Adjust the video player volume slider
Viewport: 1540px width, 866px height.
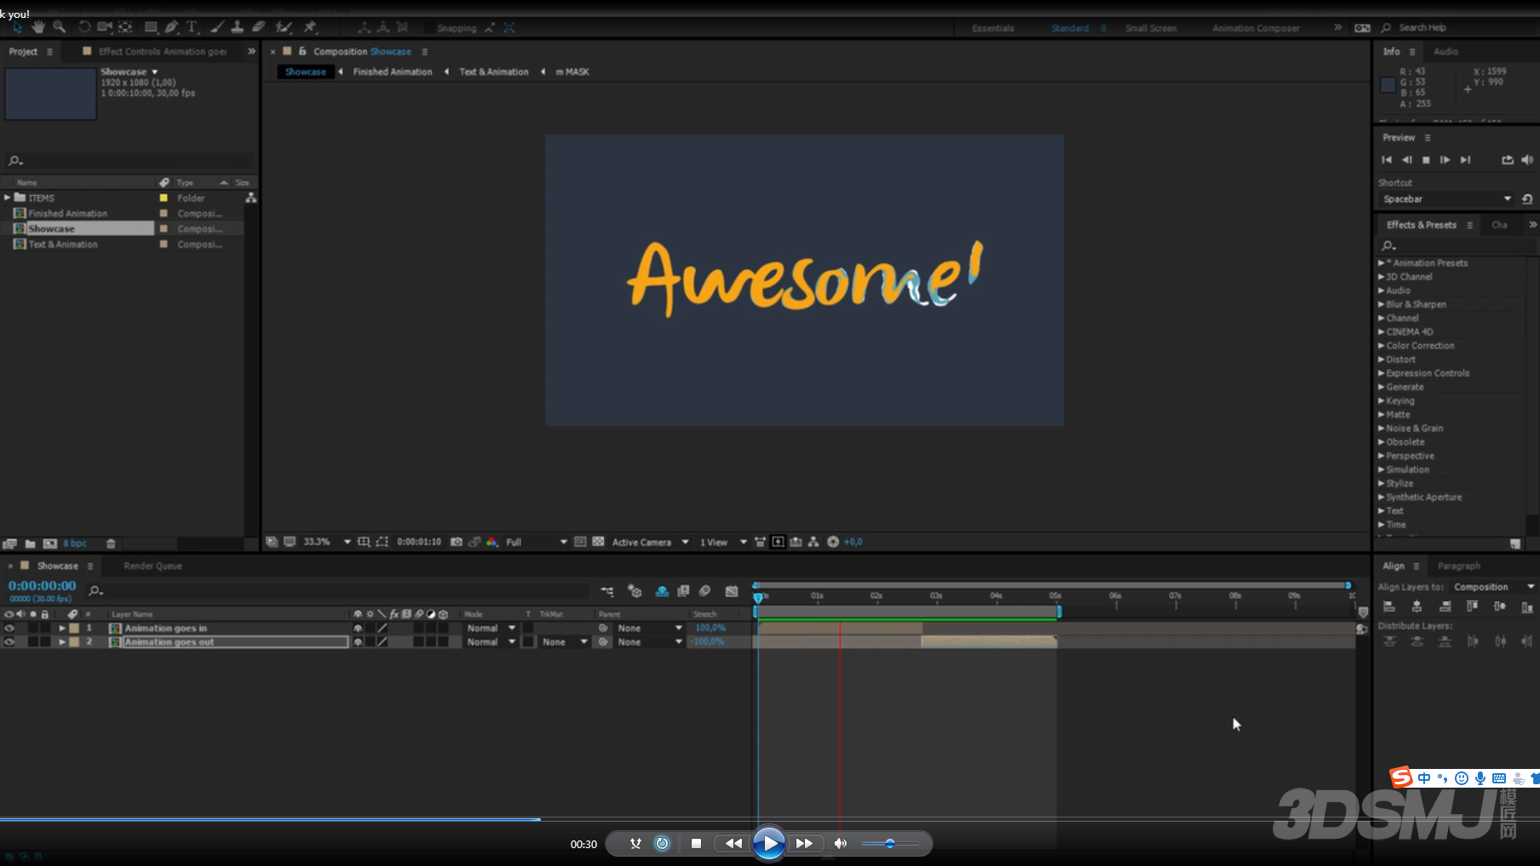889,844
